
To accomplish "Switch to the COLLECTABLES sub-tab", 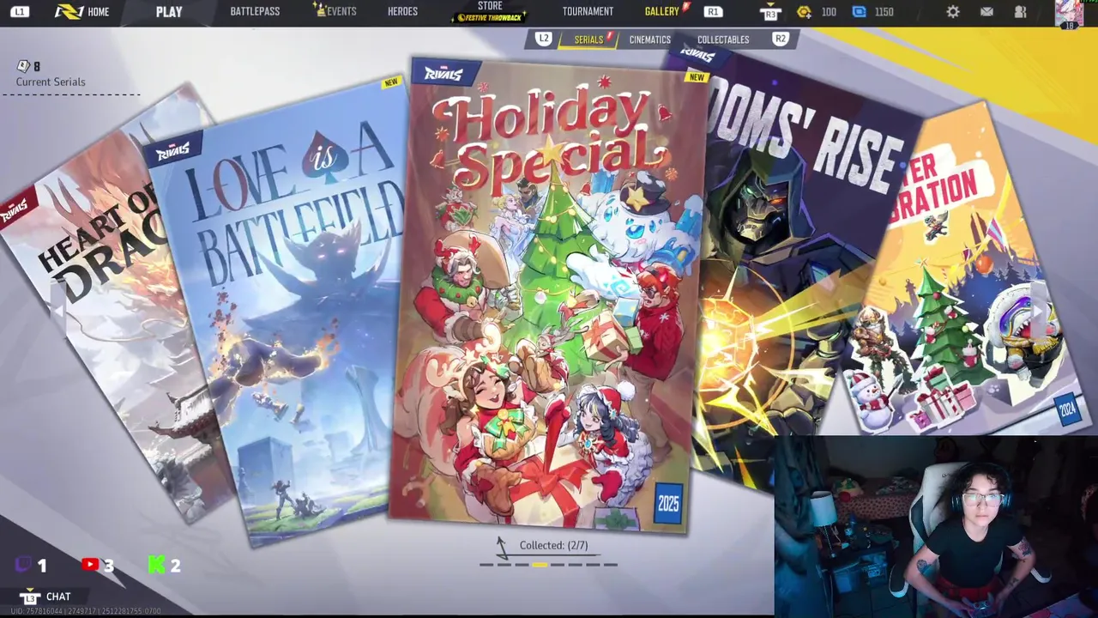I will pyautogui.click(x=723, y=39).
